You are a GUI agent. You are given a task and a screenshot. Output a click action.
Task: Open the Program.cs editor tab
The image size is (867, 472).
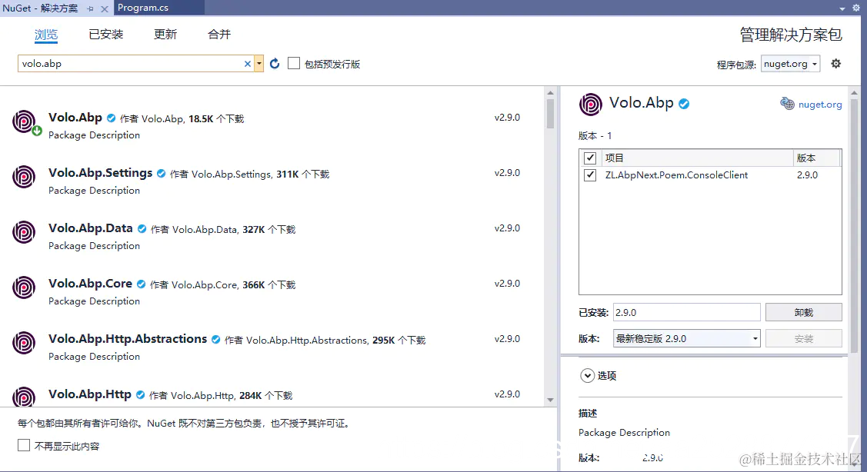click(x=142, y=8)
